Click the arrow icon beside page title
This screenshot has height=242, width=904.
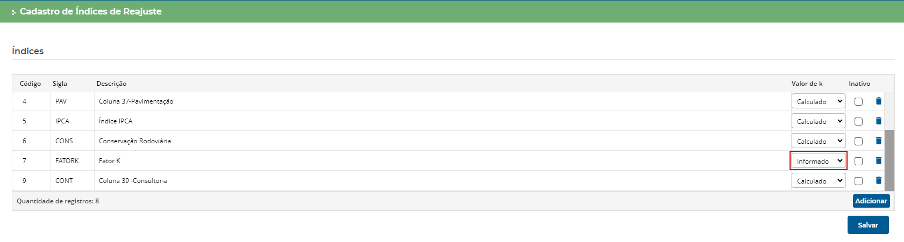point(14,12)
